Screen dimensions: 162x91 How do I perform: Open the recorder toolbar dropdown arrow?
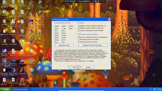coord(93,1)
